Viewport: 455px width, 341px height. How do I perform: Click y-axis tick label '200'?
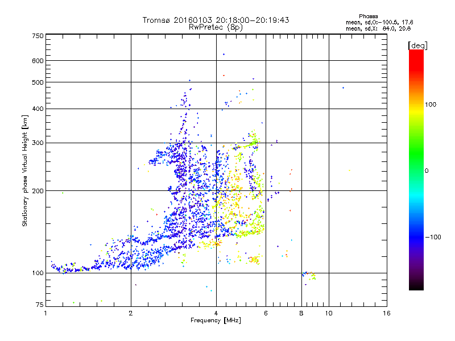click(38, 191)
